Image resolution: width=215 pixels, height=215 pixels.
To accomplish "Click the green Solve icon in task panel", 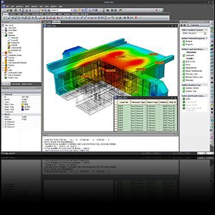I will click(184, 99).
